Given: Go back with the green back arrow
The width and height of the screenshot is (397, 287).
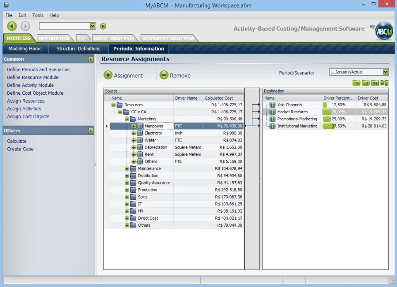Looking at the screenshot, I should [x=12, y=26].
